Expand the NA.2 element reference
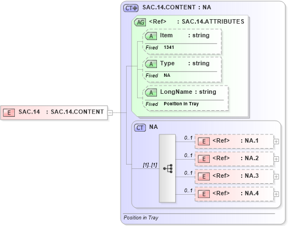The height and width of the screenshot is (226, 288). pos(276,159)
